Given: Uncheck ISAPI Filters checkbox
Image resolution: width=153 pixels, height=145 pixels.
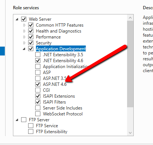Looking at the screenshot, I should coord(38,102).
